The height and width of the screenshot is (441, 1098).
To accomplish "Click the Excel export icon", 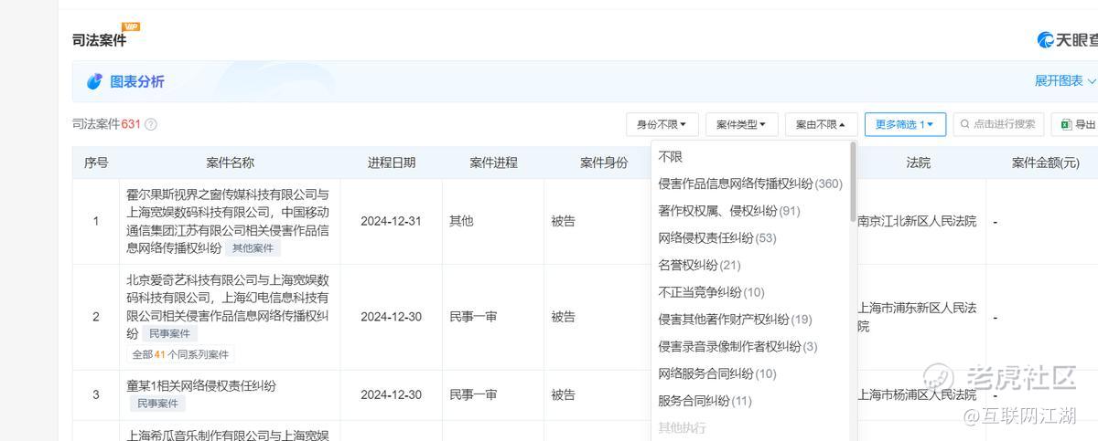I will click(x=1067, y=124).
